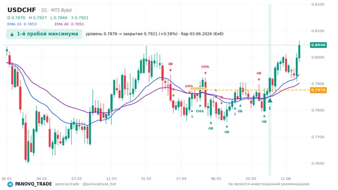Click the 23.02 date axis label

[77, 178]
